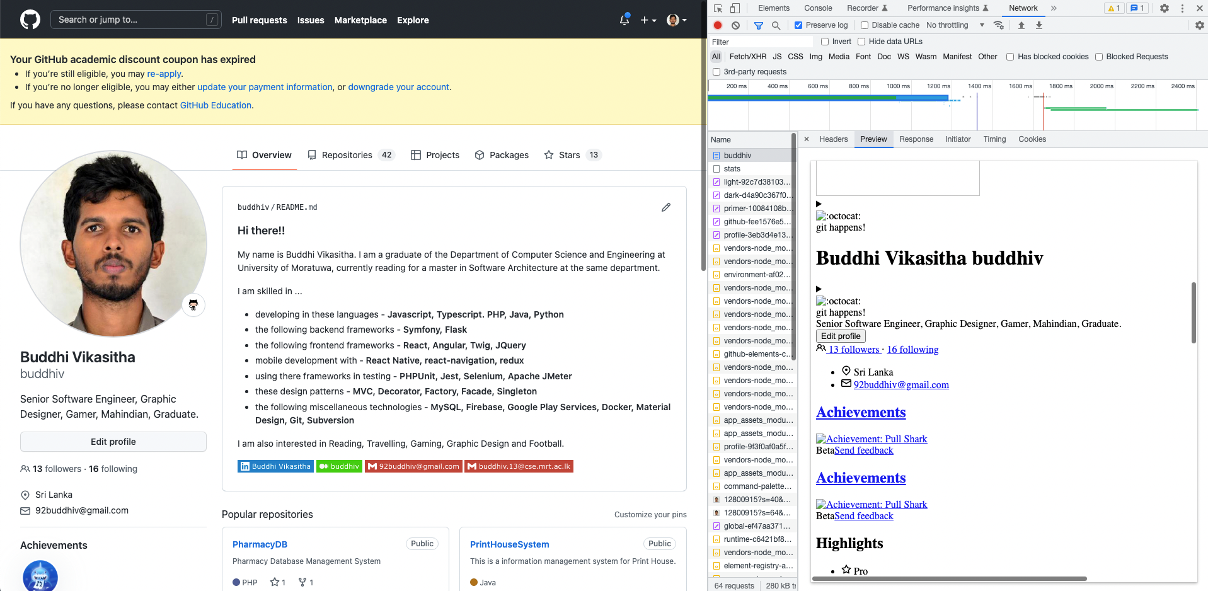1208x591 pixels.
Task: Close the request details pane
Action: pyautogui.click(x=807, y=139)
